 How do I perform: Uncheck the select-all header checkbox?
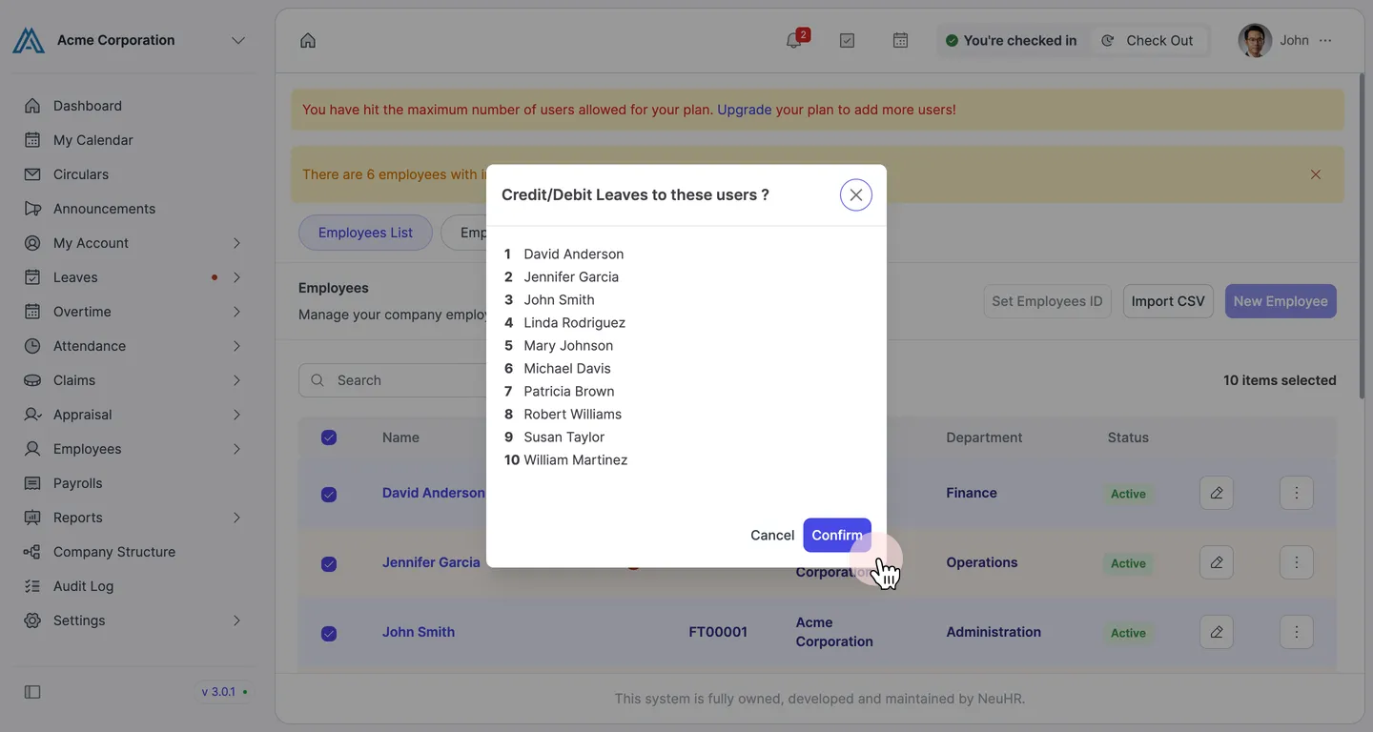[x=329, y=437]
